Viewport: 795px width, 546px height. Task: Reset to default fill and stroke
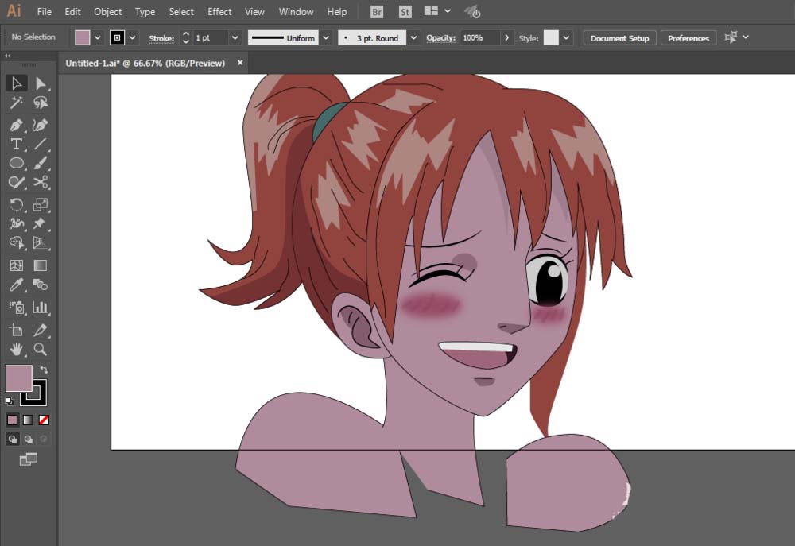[9, 401]
